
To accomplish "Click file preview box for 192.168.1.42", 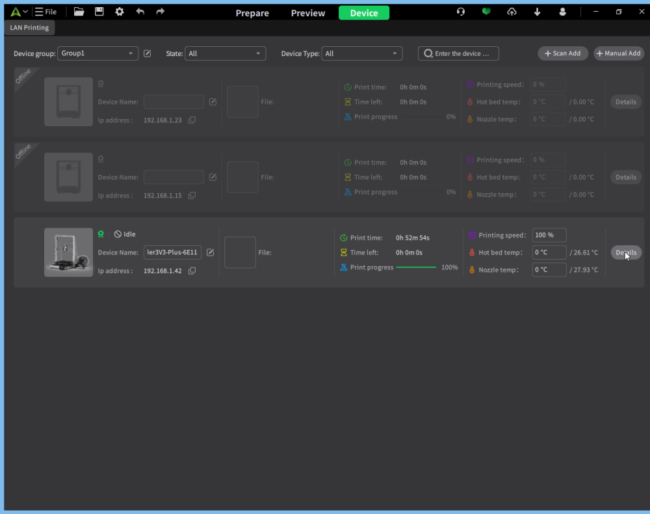I will point(240,252).
